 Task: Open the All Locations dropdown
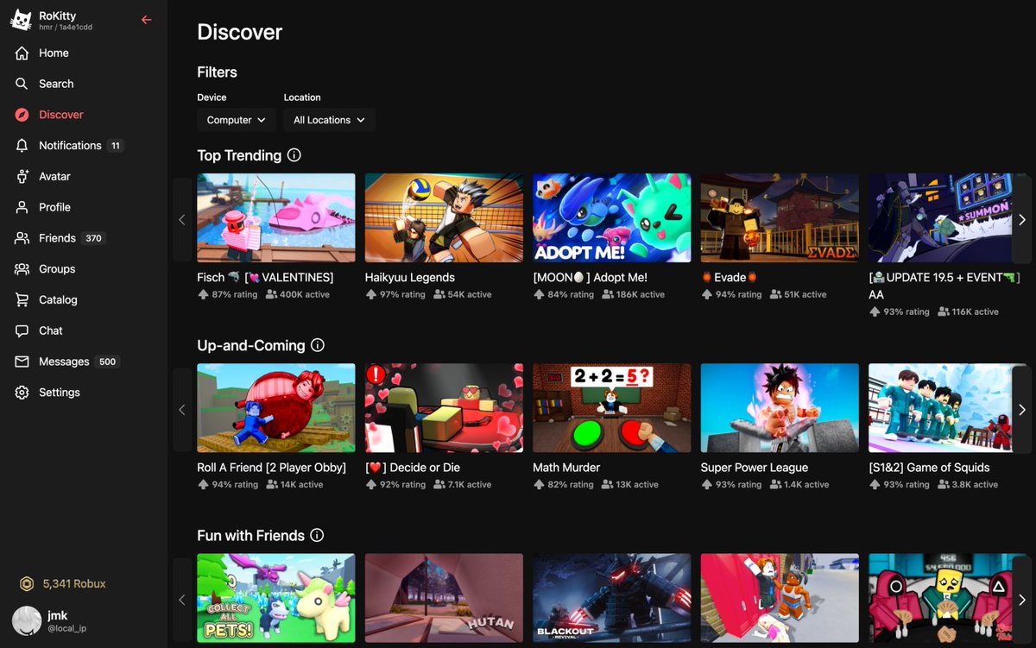[x=329, y=120]
